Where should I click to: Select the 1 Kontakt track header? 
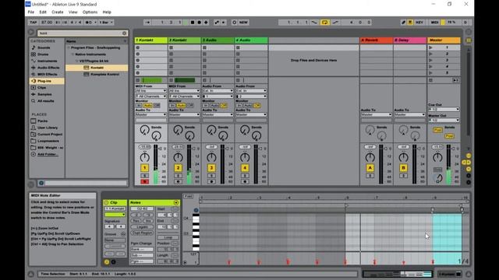pos(150,40)
